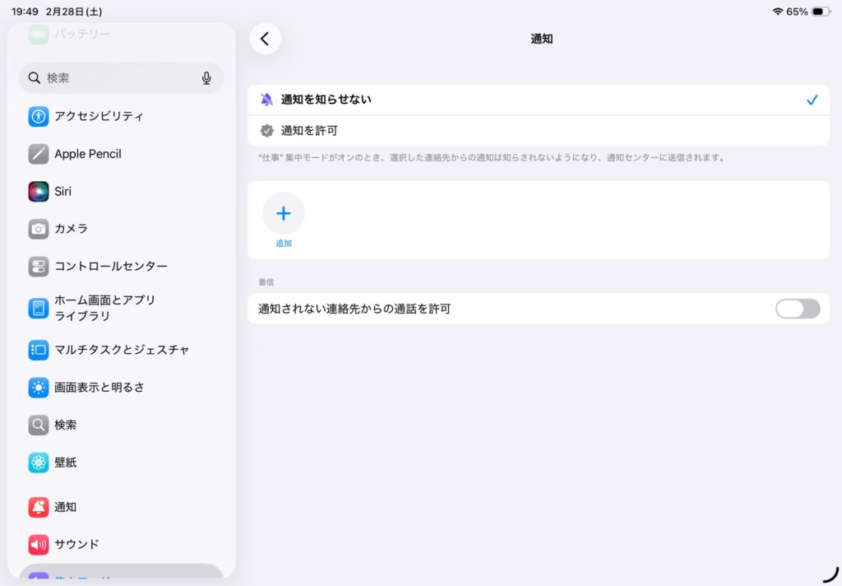Tap the red Sound (サウンド) speaker icon
The image size is (842, 586).
point(39,544)
